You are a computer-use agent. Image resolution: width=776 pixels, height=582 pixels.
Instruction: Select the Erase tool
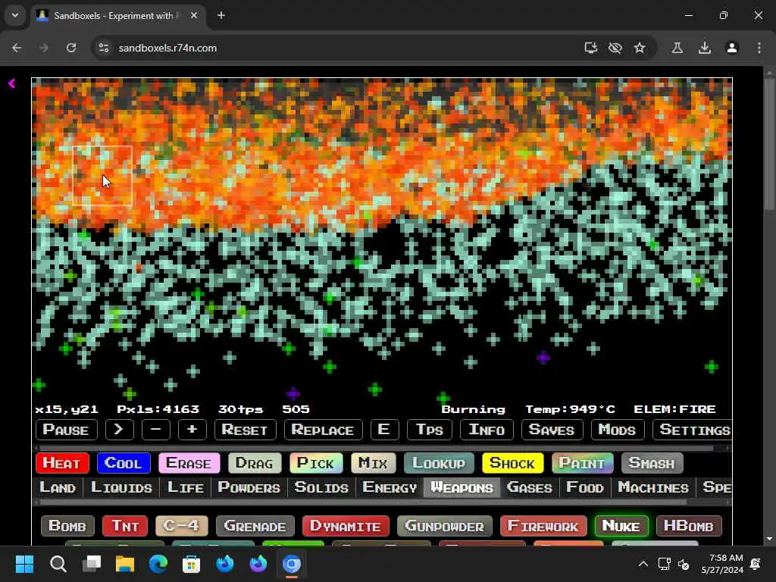point(189,463)
